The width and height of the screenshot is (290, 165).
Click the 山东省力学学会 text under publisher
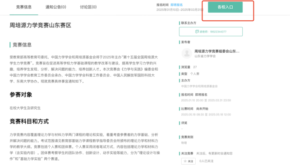(x=205, y=56)
